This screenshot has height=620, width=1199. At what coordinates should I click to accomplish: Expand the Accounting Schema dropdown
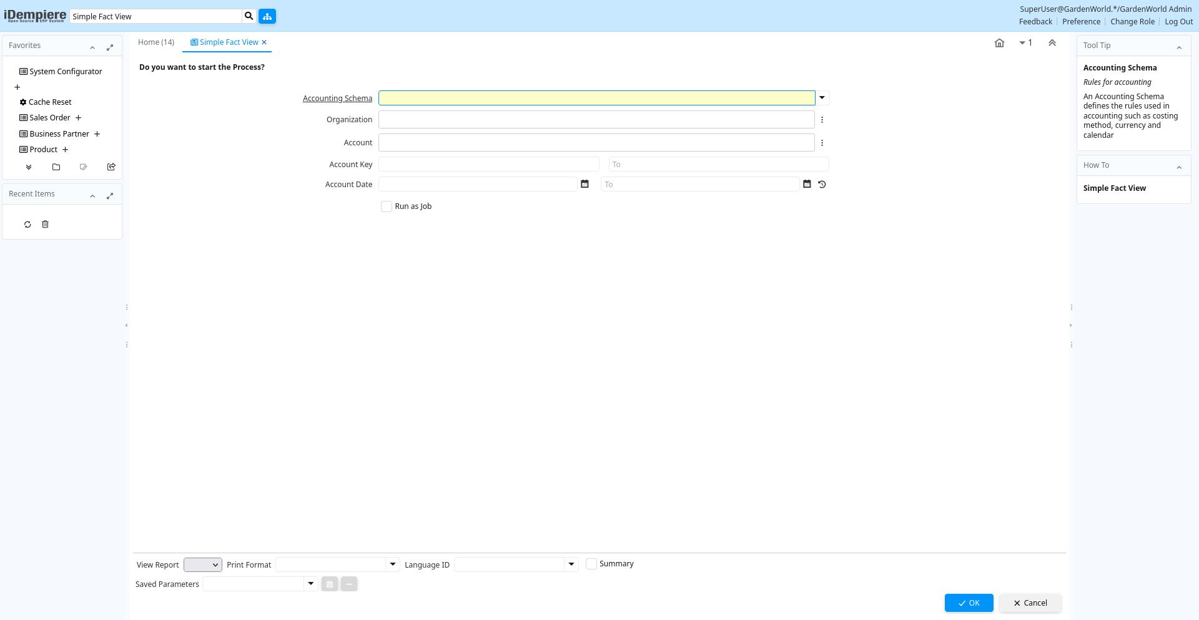coord(822,98)
